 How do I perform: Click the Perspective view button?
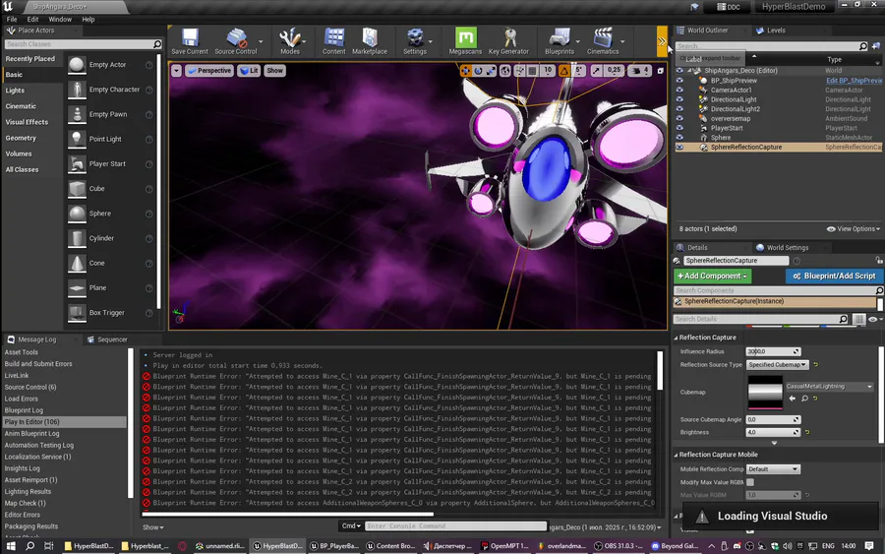208,71
